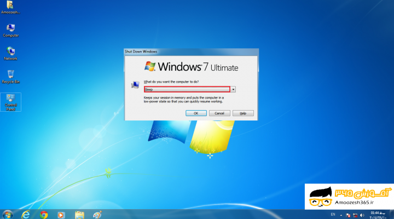Click the EN language indicator
This screenshot has height=219, width=394.
(333, 215)
